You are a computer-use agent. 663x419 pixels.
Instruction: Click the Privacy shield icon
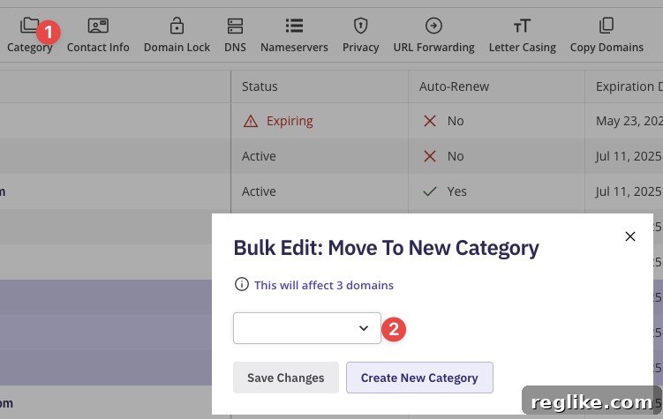click(x=361, y=26)
